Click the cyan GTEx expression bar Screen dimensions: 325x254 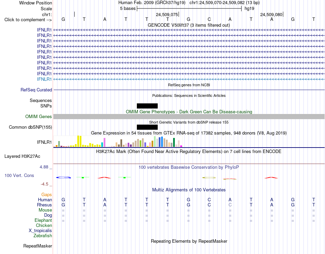[x=102, y=145]
